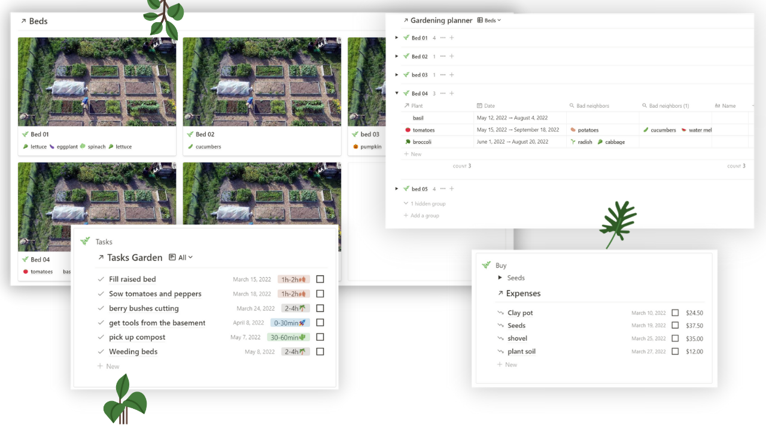The image size is (766, 431).
Task: Collapse the Bed 04 group
Action: (x=397, y=93)
